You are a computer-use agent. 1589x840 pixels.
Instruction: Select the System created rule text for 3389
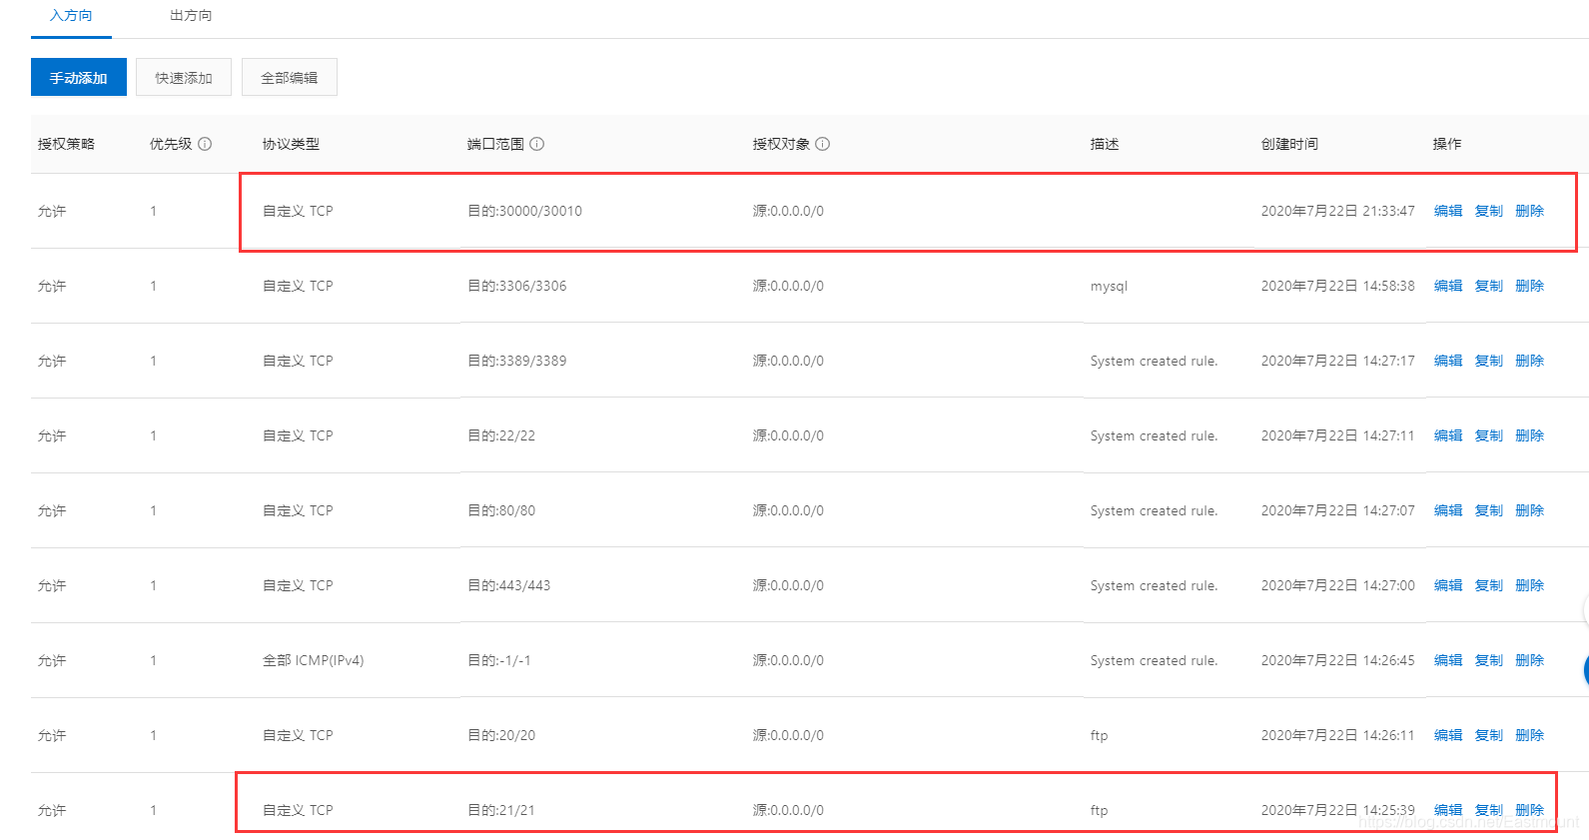click(1155, 361)
